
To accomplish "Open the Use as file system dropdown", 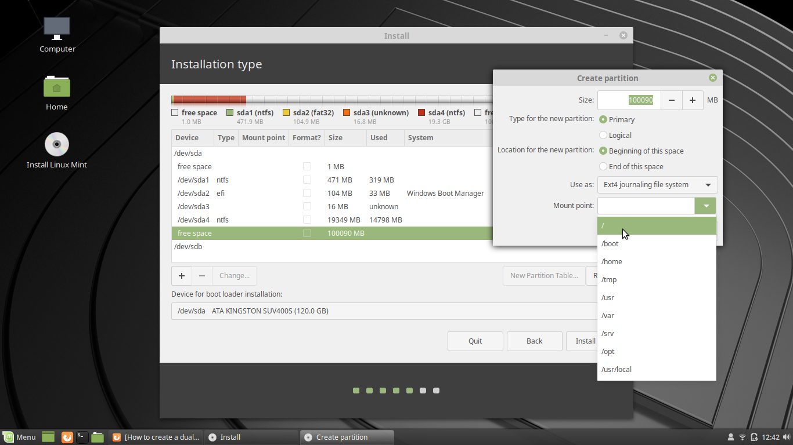I will click(x=657, y=184).
